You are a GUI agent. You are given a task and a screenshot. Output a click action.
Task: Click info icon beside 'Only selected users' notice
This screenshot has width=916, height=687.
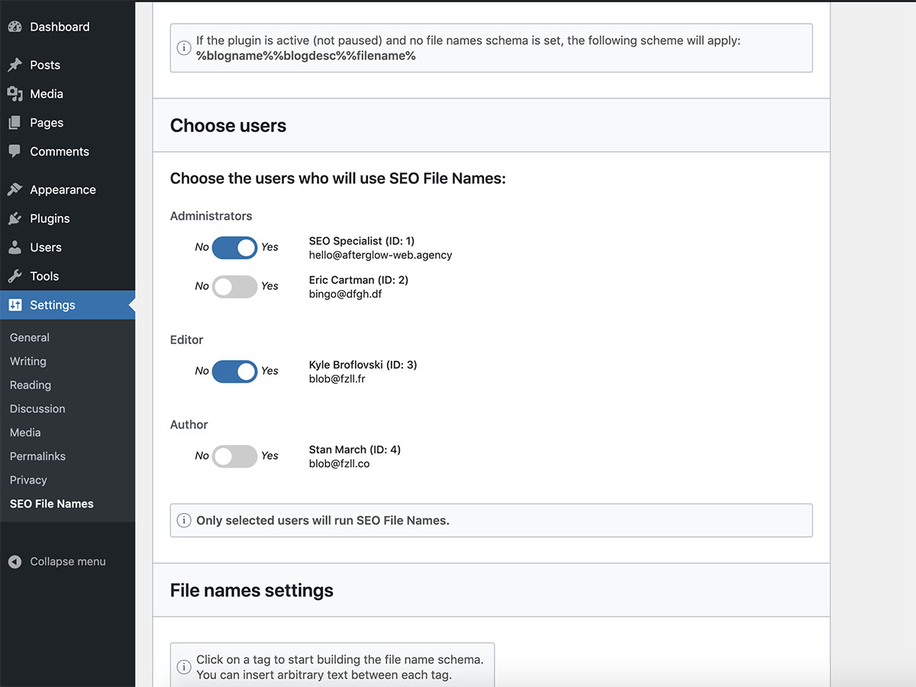coord(184,521)
